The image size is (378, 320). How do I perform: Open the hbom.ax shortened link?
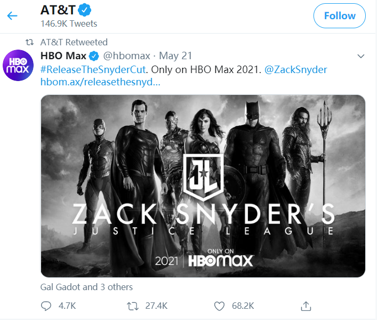pyautogui.click(x=100, y=83)
